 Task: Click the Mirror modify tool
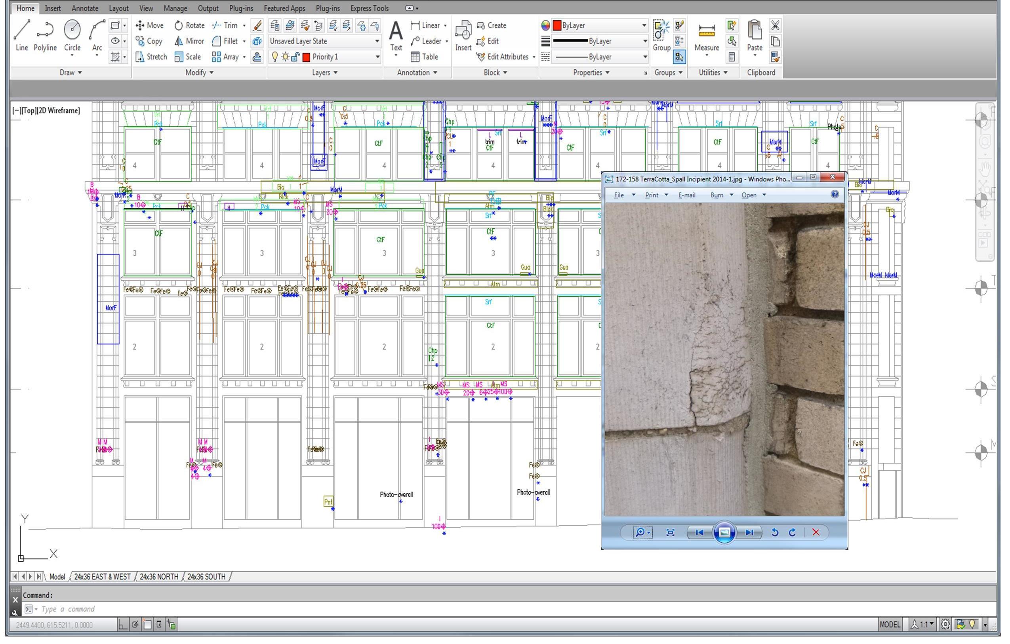[x=189, y=41]
